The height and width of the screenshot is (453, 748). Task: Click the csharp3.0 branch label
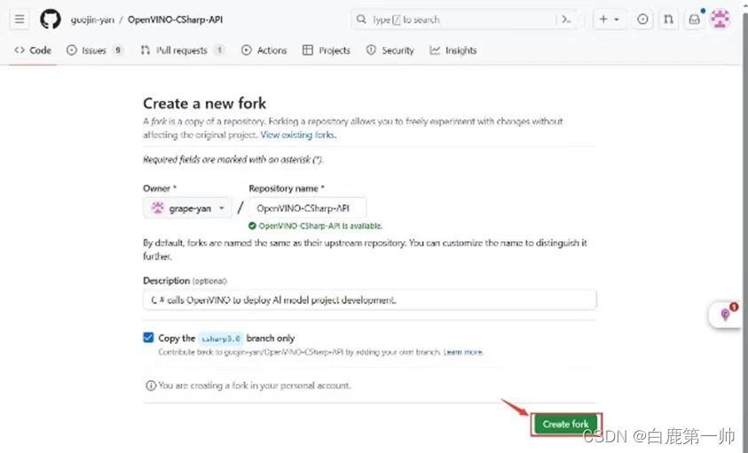[221, 339]
